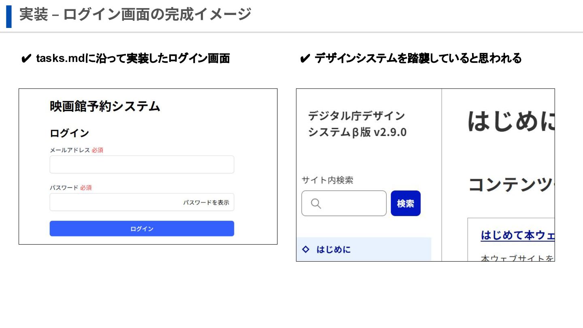Select the サイト内検索 text box
The height and width of the screenshot is (328, 583).
[x=352, y=203]
